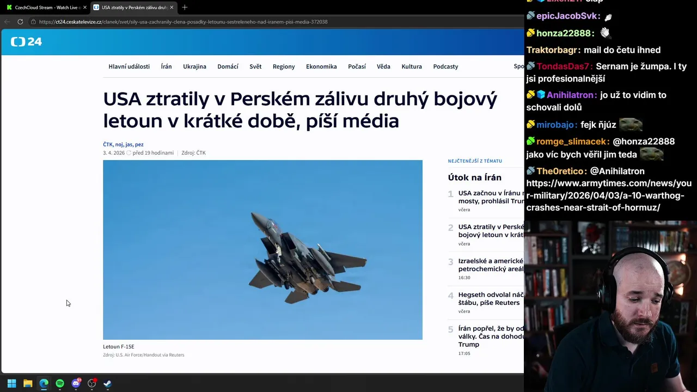Open article Hegseth odvolal náčelníka štábu
Screen dimensions: 697x392
tap(491, 298)
